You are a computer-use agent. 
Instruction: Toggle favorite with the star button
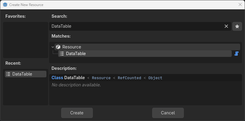point(237,26)
